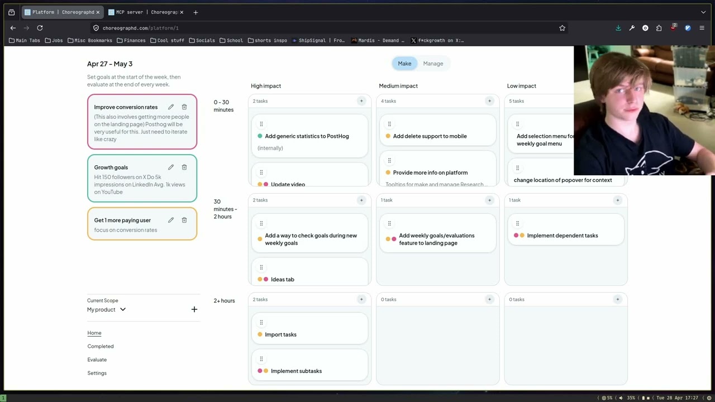This screenshot has height=402, width=715.
Task: Switch to MCP server browser tab
Action: (146, 12)
